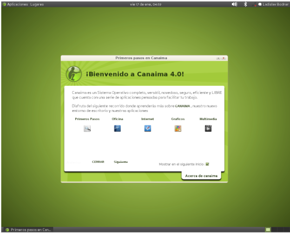Click the clock showing vie 17 de ene
This screenshot has height=233, width=290.
click(145, 4)
